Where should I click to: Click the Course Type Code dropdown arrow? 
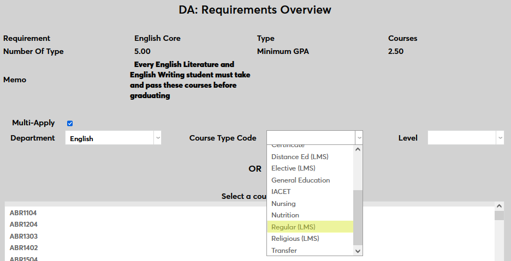359,138
